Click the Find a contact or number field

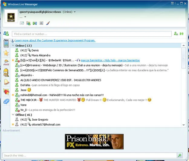(x=92, y=34)
